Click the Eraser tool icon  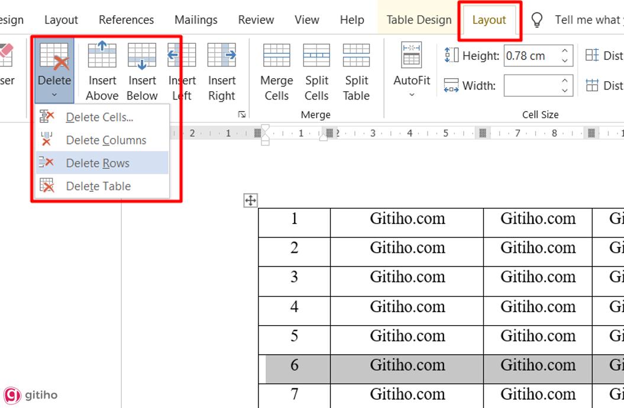point(7,55)
